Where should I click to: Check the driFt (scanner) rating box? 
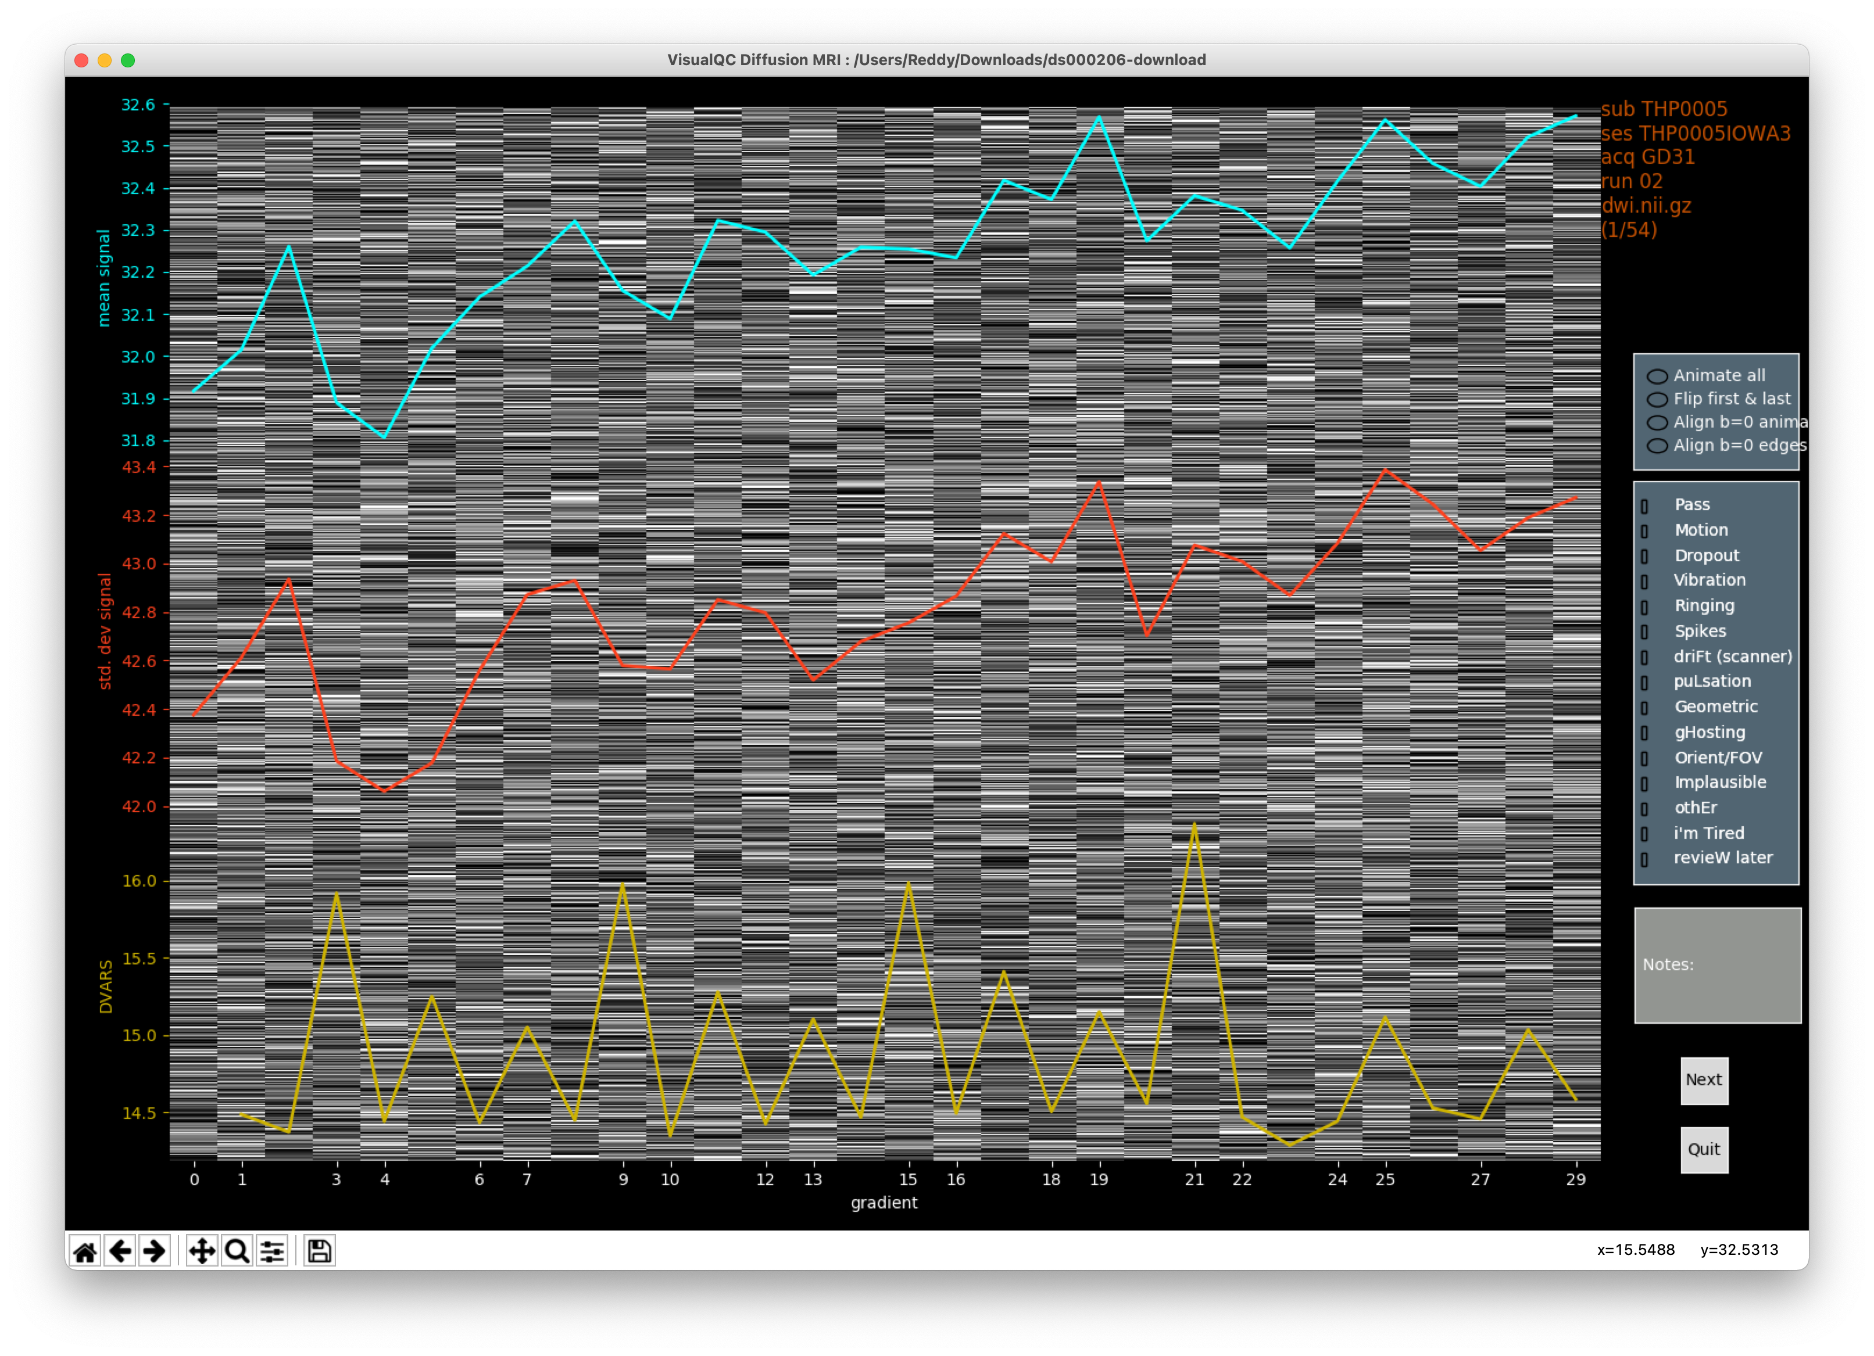tap(1644, 657)
